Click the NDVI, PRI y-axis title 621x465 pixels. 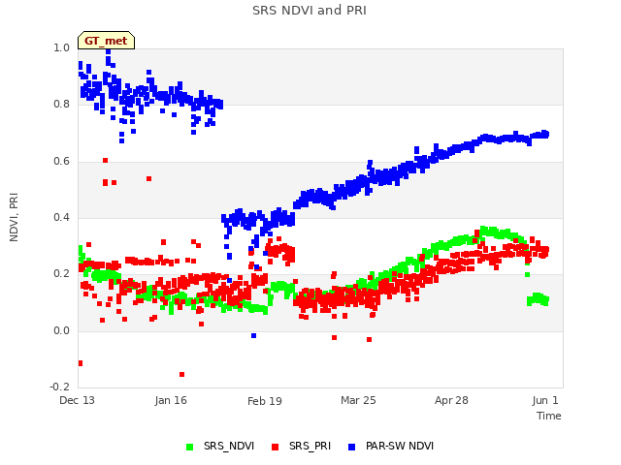pyautogui.click(x=14, y=217)
